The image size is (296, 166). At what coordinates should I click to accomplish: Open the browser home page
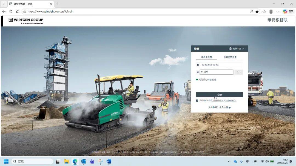(x=18, y=11)
